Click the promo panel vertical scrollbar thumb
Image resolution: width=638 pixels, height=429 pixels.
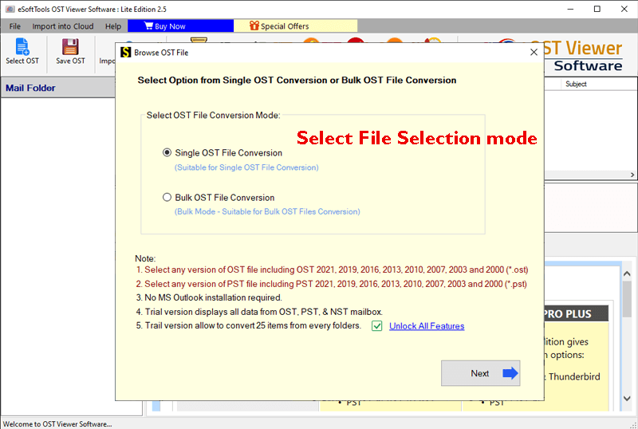click(627, 299)
